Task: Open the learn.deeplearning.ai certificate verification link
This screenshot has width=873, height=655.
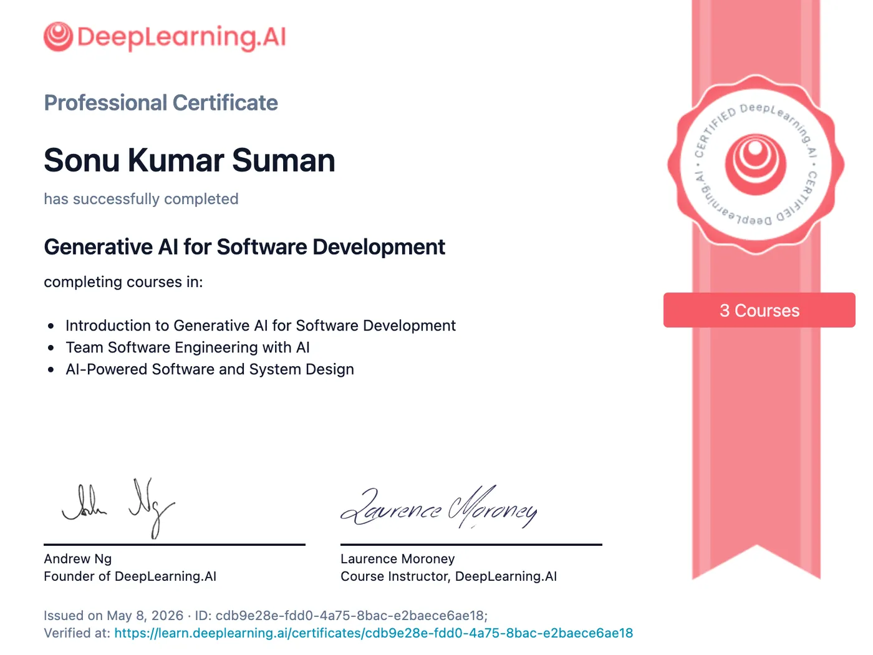Action: tap(374, 633)
